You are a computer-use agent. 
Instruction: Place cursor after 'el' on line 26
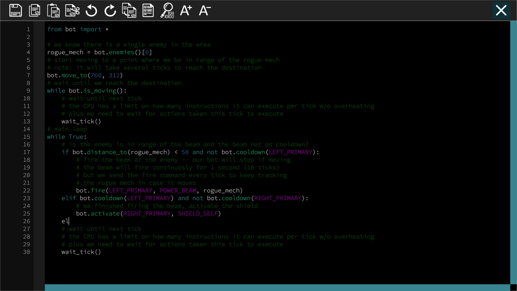pyautogui.click(x=69, y=221)
